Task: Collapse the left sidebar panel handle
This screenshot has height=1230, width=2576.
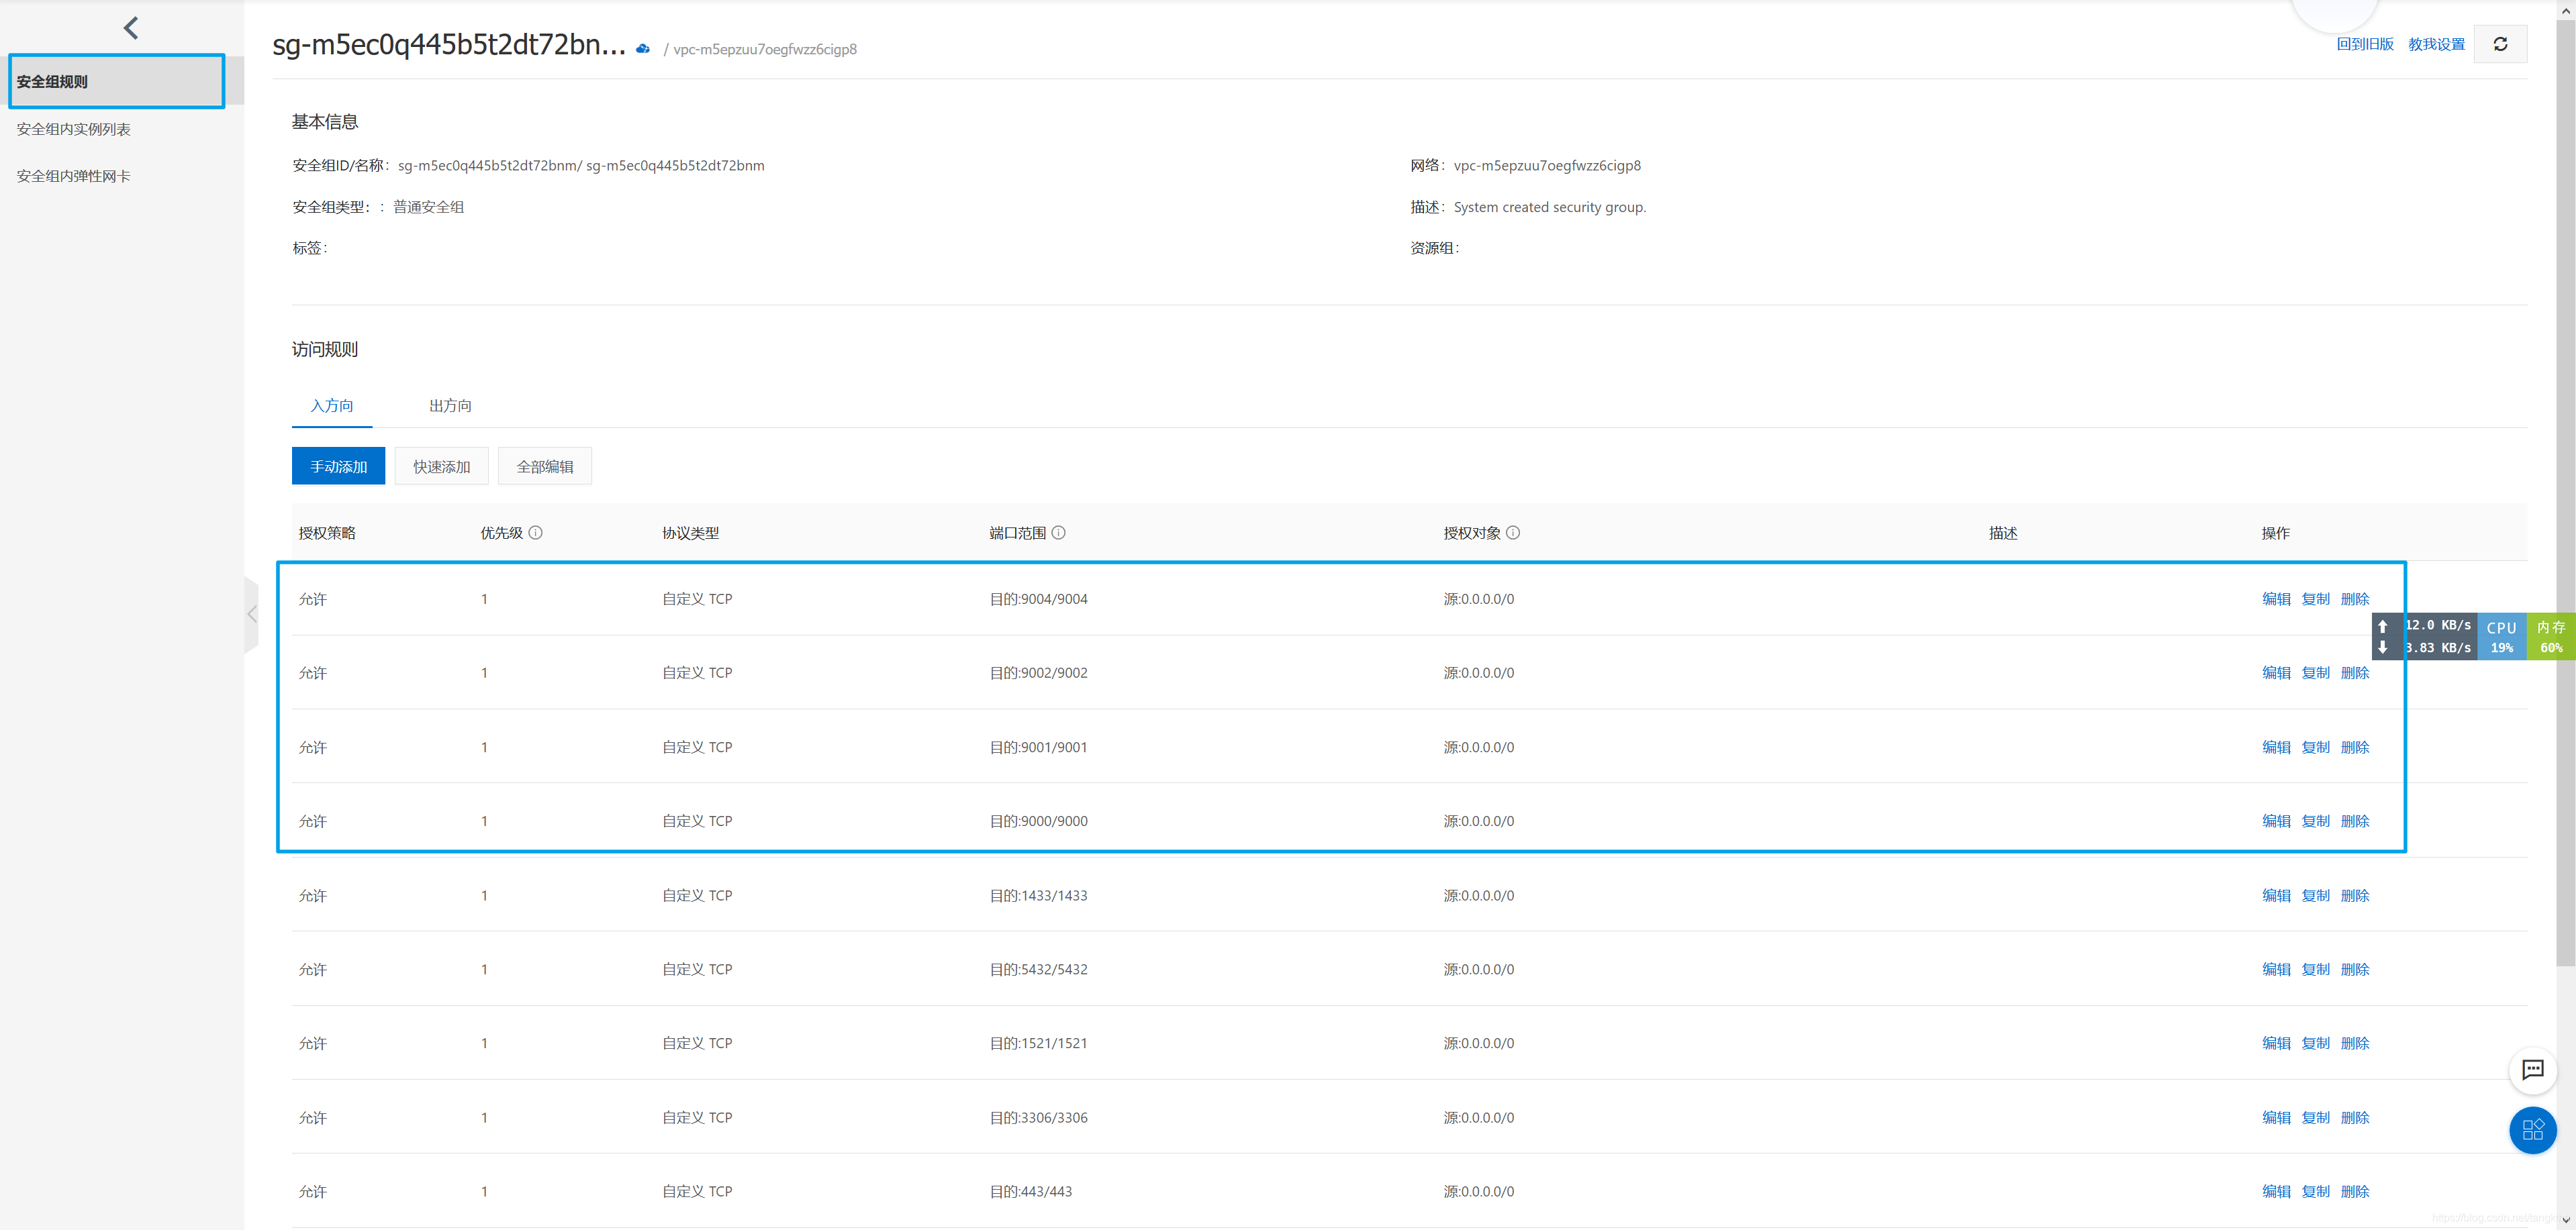Action: 252,615
